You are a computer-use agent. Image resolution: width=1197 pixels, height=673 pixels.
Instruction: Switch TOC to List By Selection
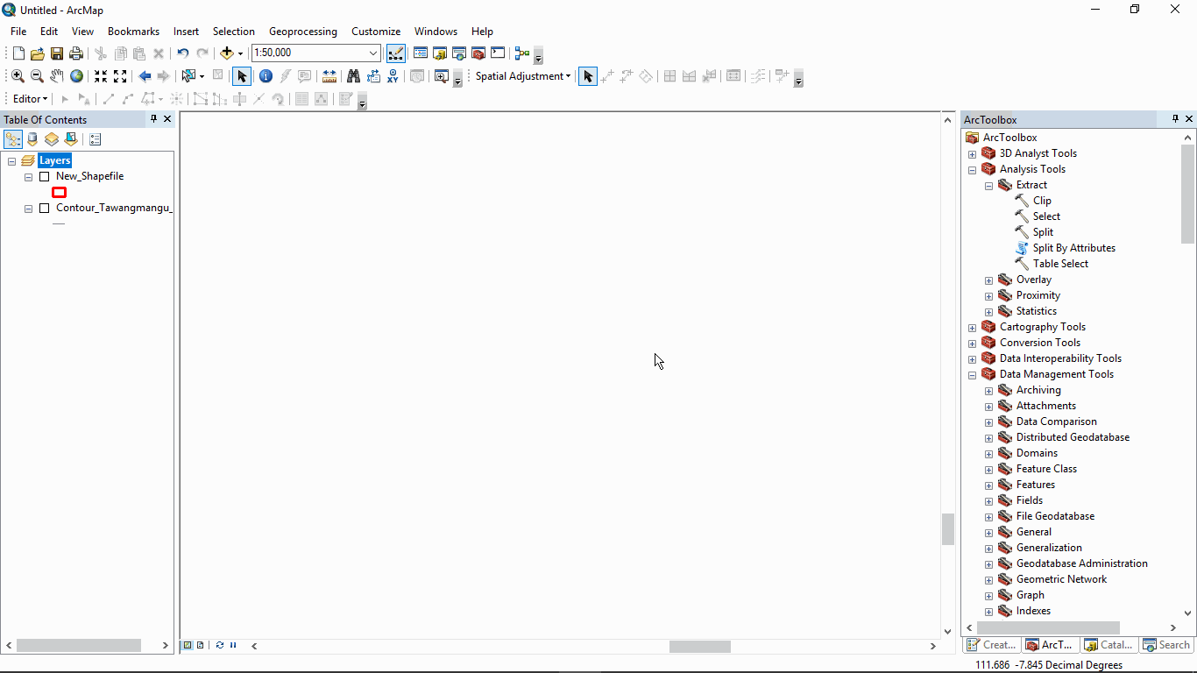coord(71,139)
